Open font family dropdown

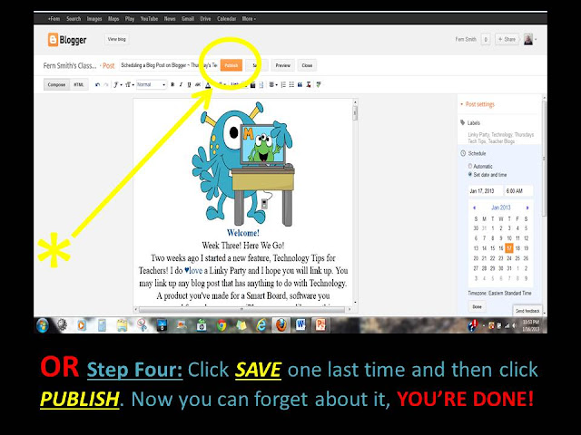click(x=118, y=84)
